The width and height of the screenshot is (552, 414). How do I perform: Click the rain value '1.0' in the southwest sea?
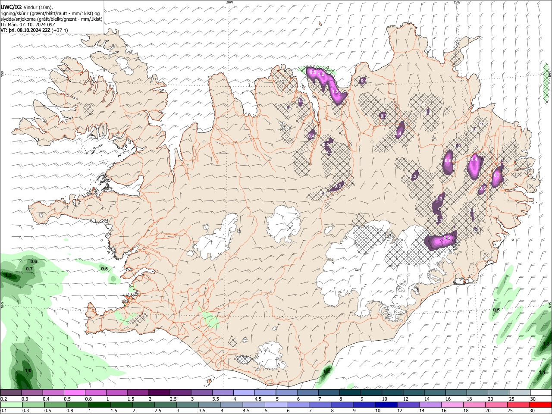coord(28,371)
